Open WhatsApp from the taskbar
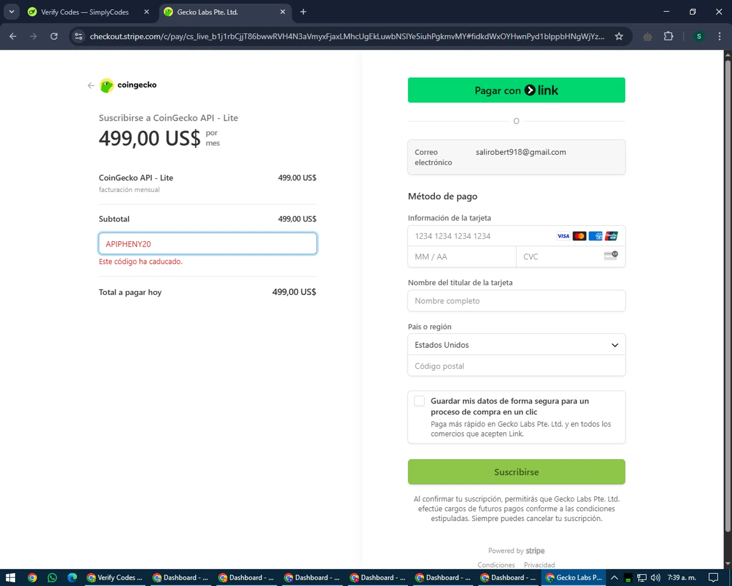732x586 pixels. pos(52,578)
